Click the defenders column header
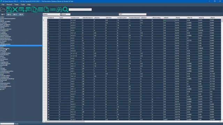Viewport: 223px width, 125px height. click(111, 18)
